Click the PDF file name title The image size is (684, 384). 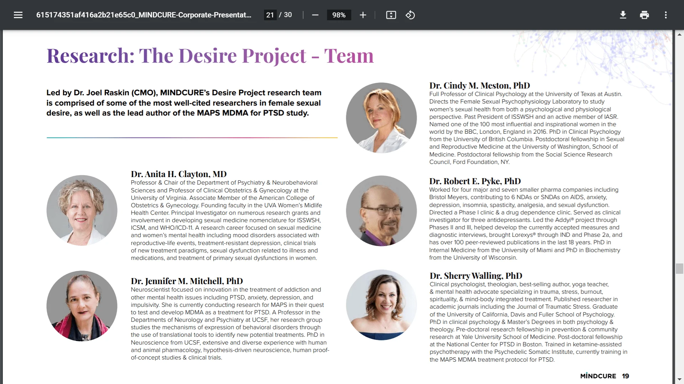144,15
